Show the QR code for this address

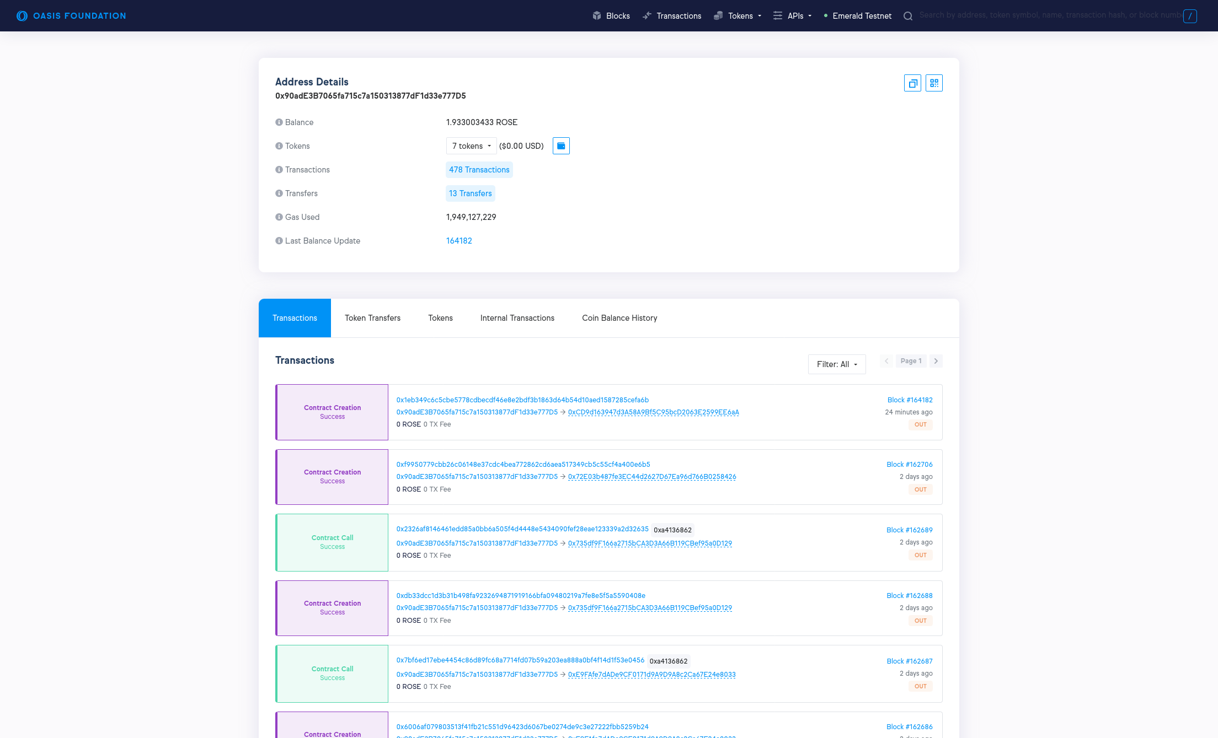coord(934,83)
